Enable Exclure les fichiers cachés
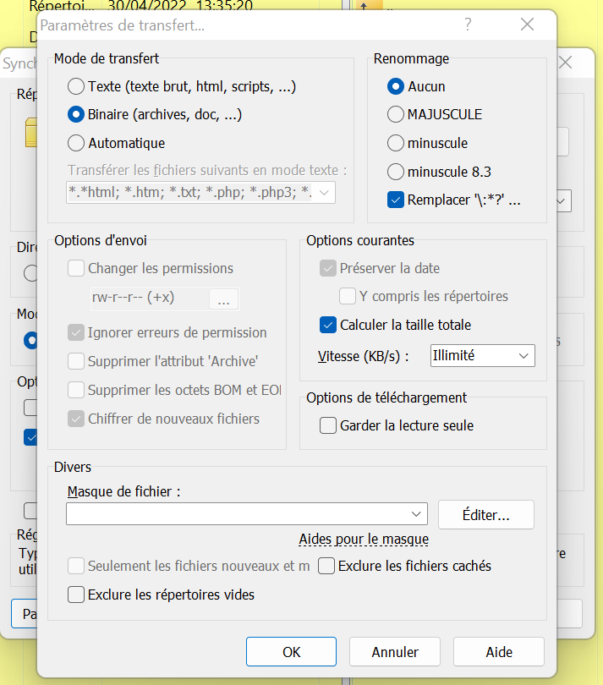The width and height of the screenshot is (603, 685). [x=326, y=566]
